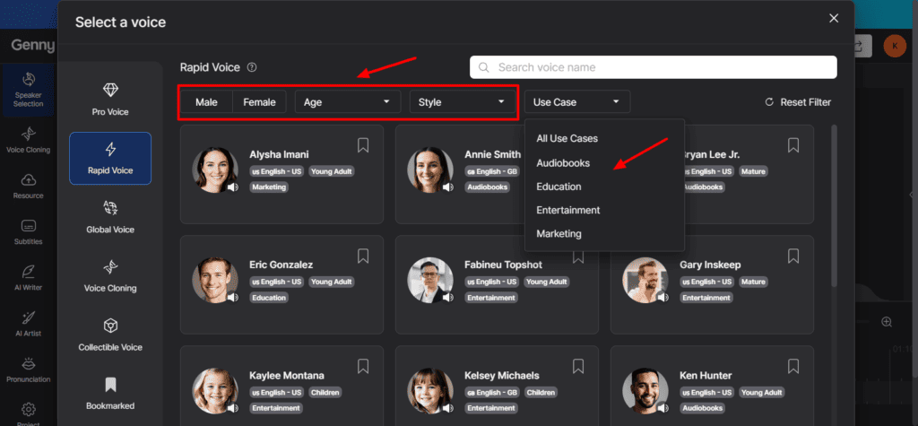This screenshot has height=426, width=918.
Task: Bookmark the Kaylee Montana voice
Action: (x=363, y=366)
